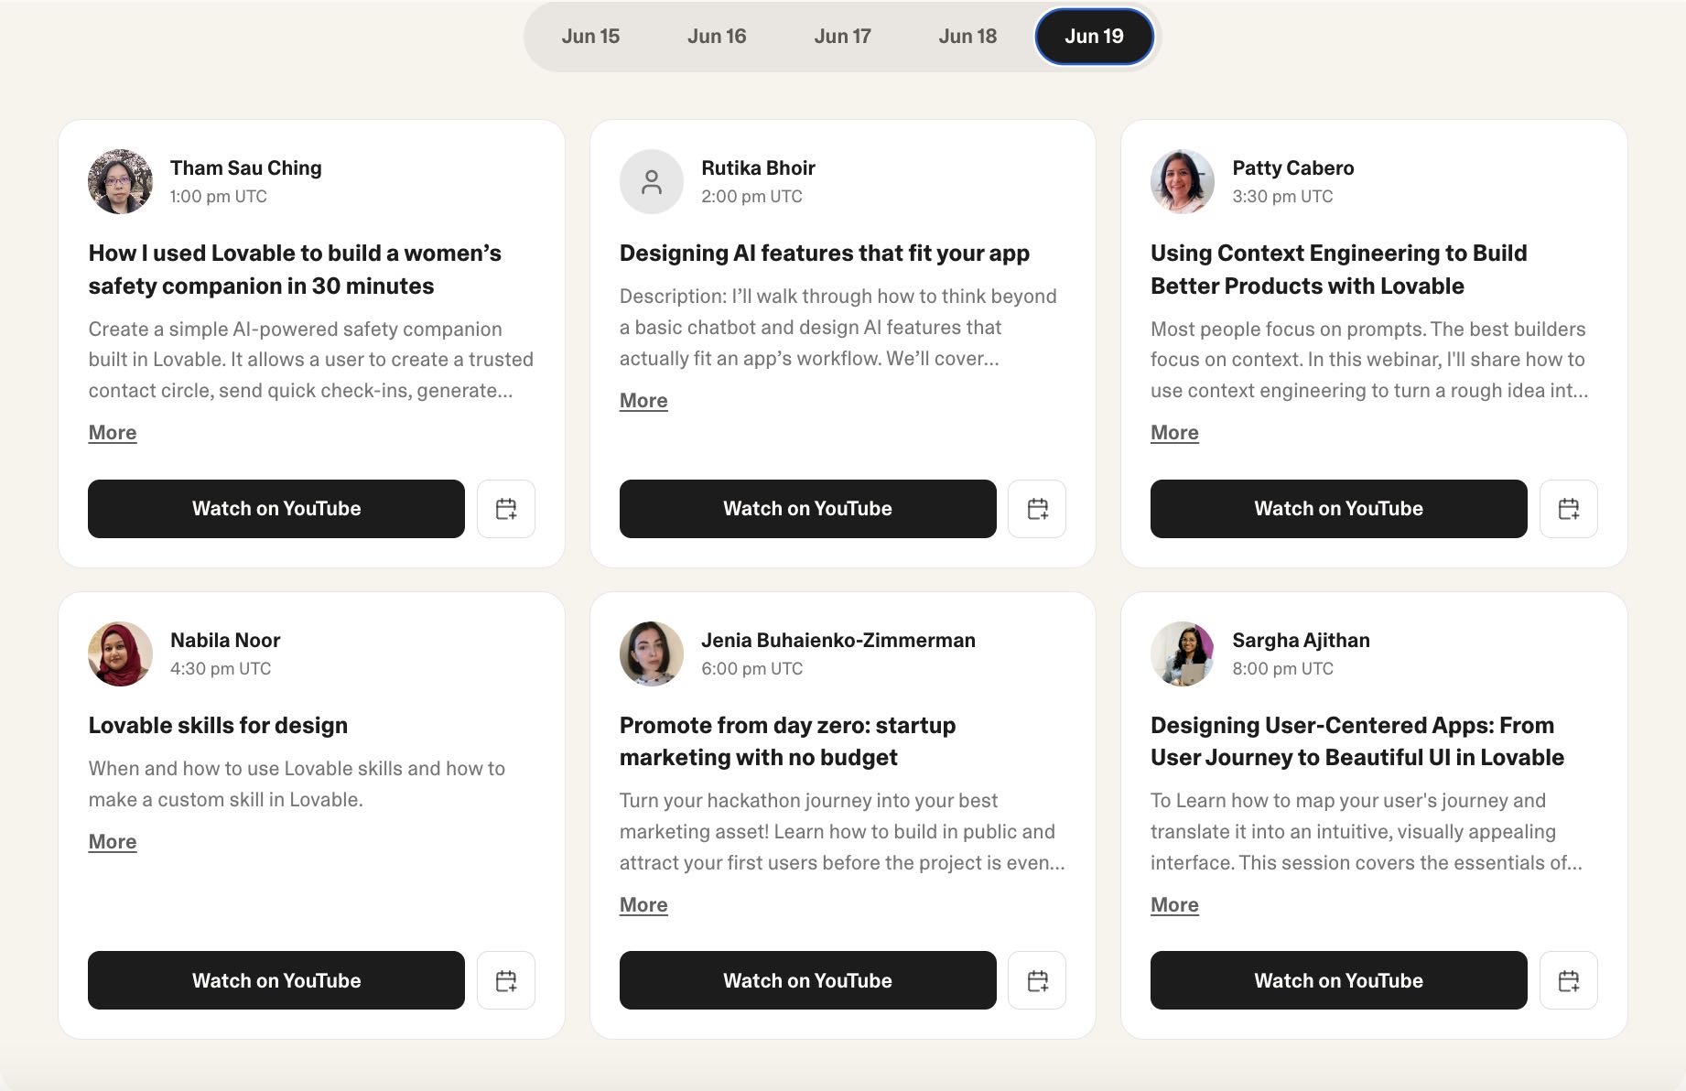Click the time '6:00 pm UTC'

point(752,669)
